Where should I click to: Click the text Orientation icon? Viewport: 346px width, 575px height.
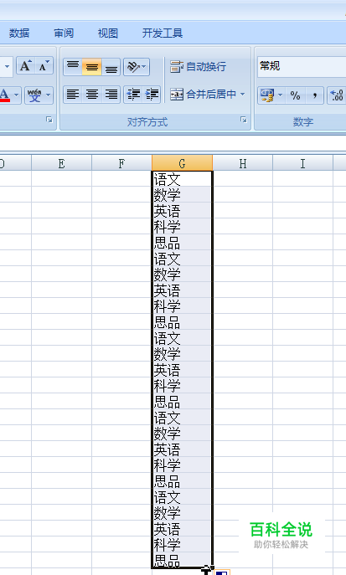coord(133,67)
